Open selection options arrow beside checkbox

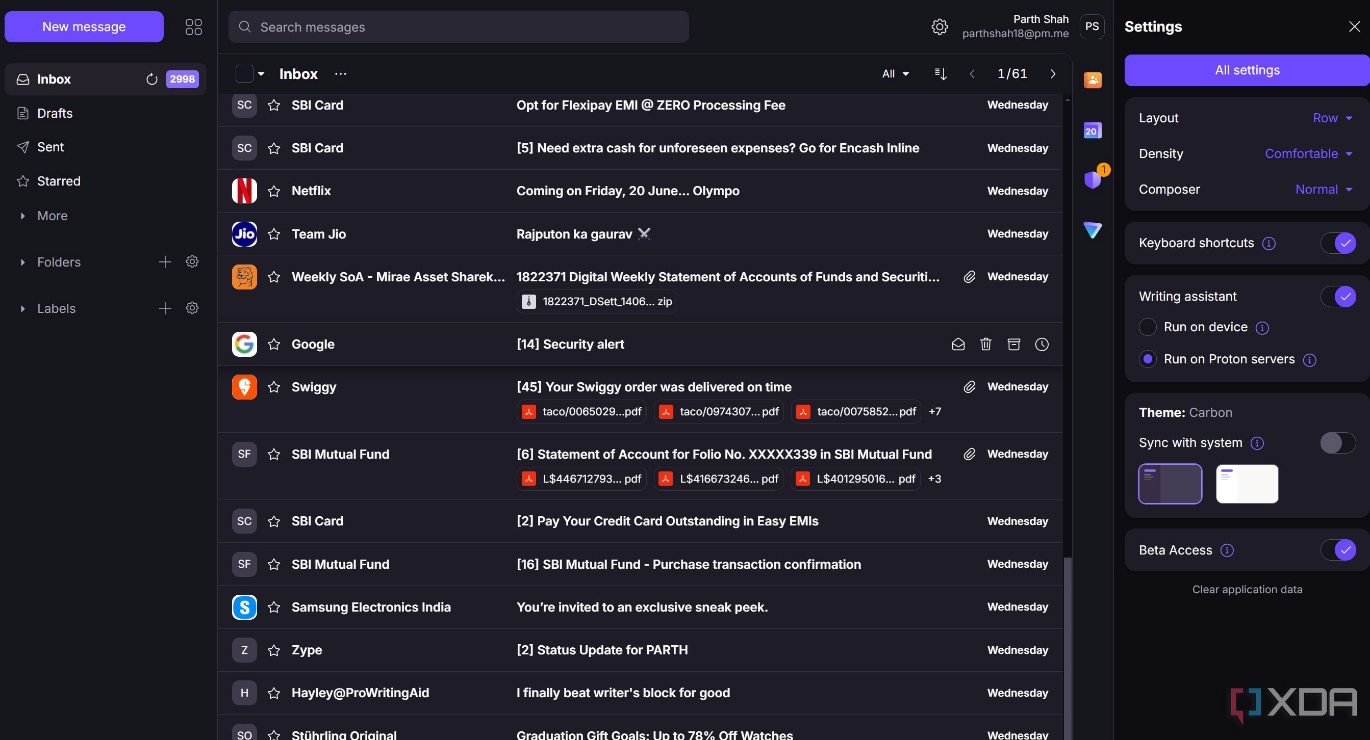pyautogui.click(x=261, y=74)
